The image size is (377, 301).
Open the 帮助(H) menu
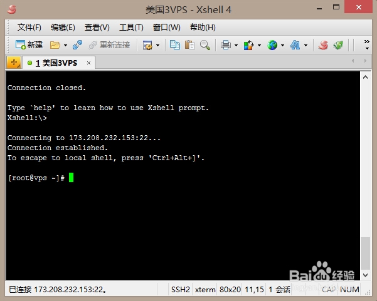pyautogui.click(x=203, y=28)
